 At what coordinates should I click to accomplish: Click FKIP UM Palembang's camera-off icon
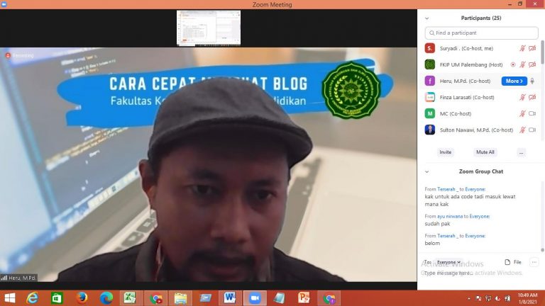pyautogui.click(x=532, y=64)
